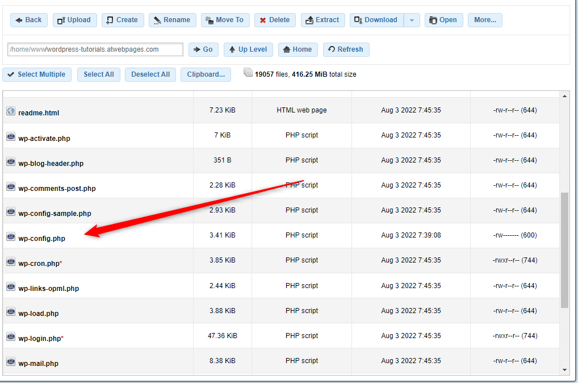Click the 47.36 KiB size cell

click(222, 336)
